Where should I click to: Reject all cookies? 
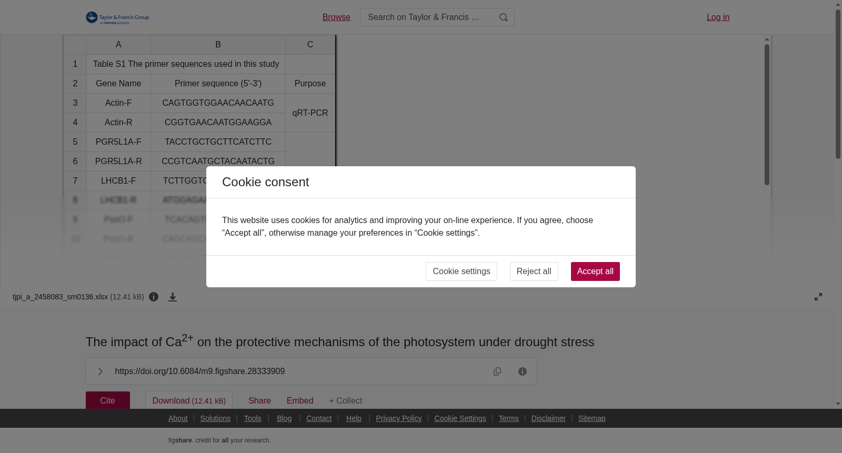pos(534,271)
